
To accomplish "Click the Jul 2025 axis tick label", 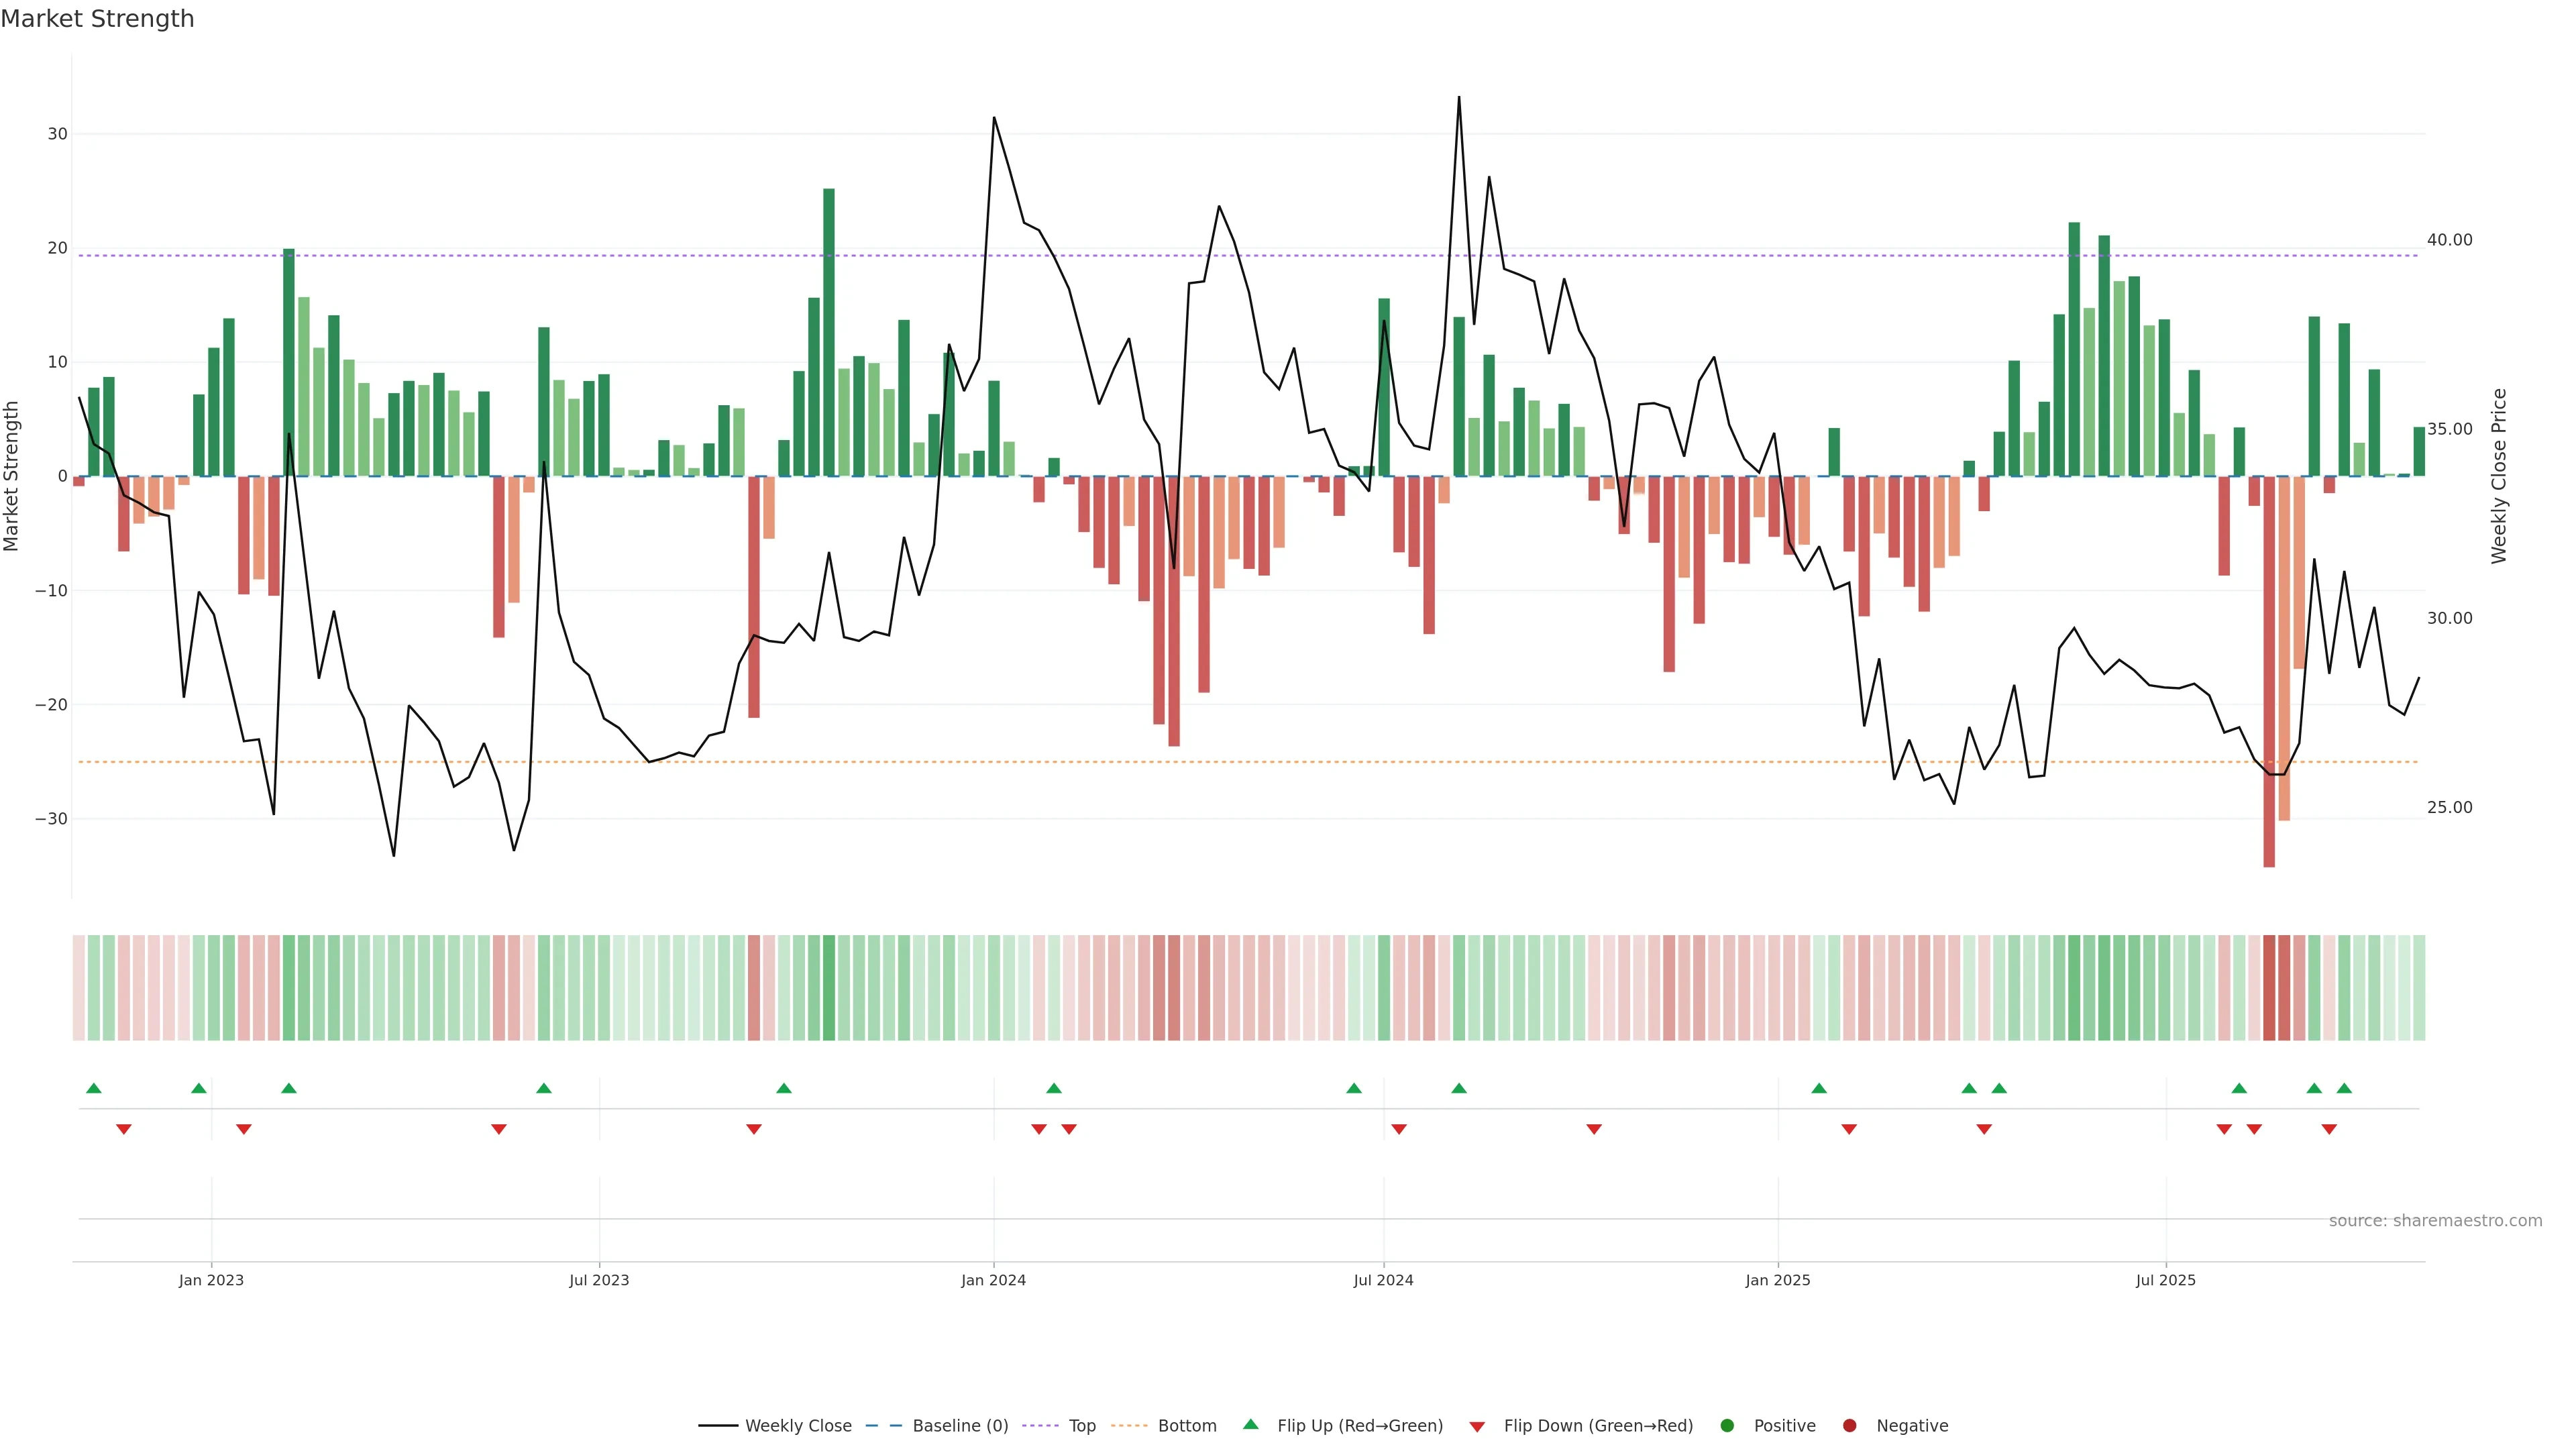I will (x=2165, y=1280).
